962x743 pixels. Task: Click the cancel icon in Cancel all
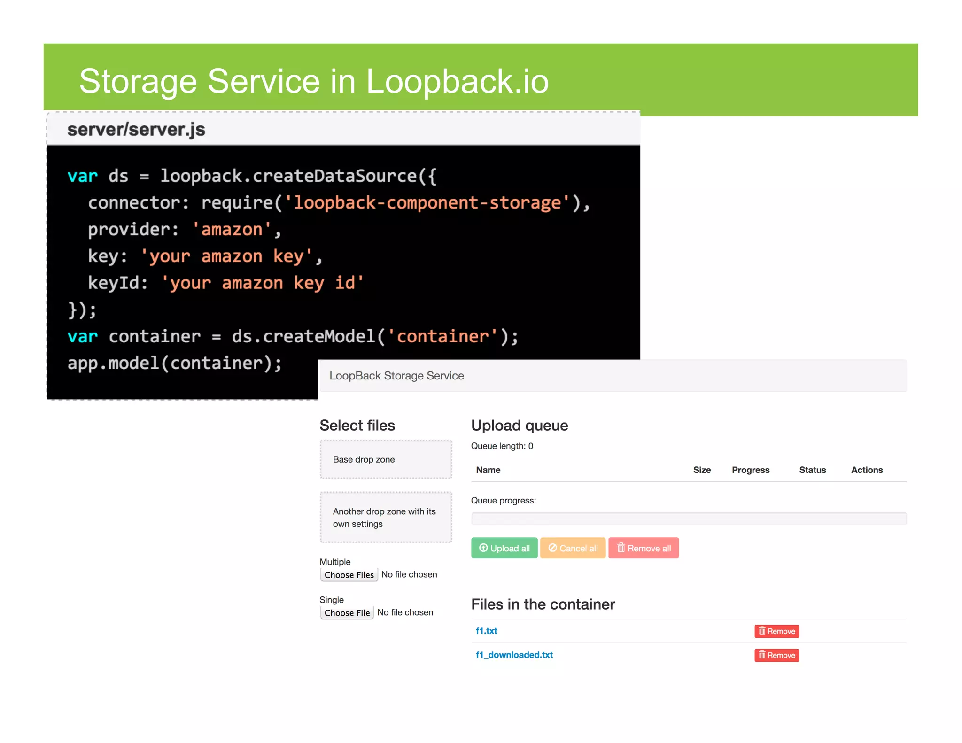coord(552,548)
